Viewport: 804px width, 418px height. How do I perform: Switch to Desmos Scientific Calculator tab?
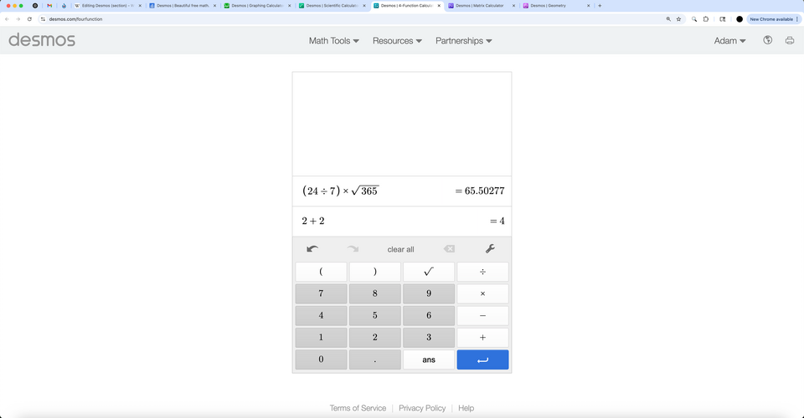click(x=332, y=6)
